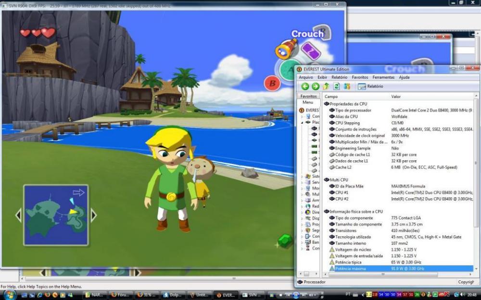Expand the Sistema node in EVEREST tree
481x300 pixels.
[x=303, y=176]
